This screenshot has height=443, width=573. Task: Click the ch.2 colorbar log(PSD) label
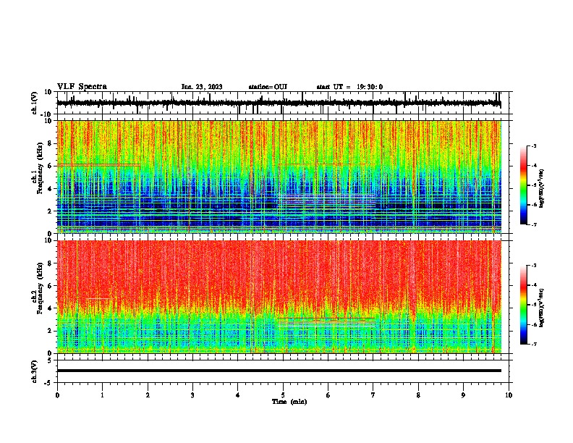pos(541,308)
